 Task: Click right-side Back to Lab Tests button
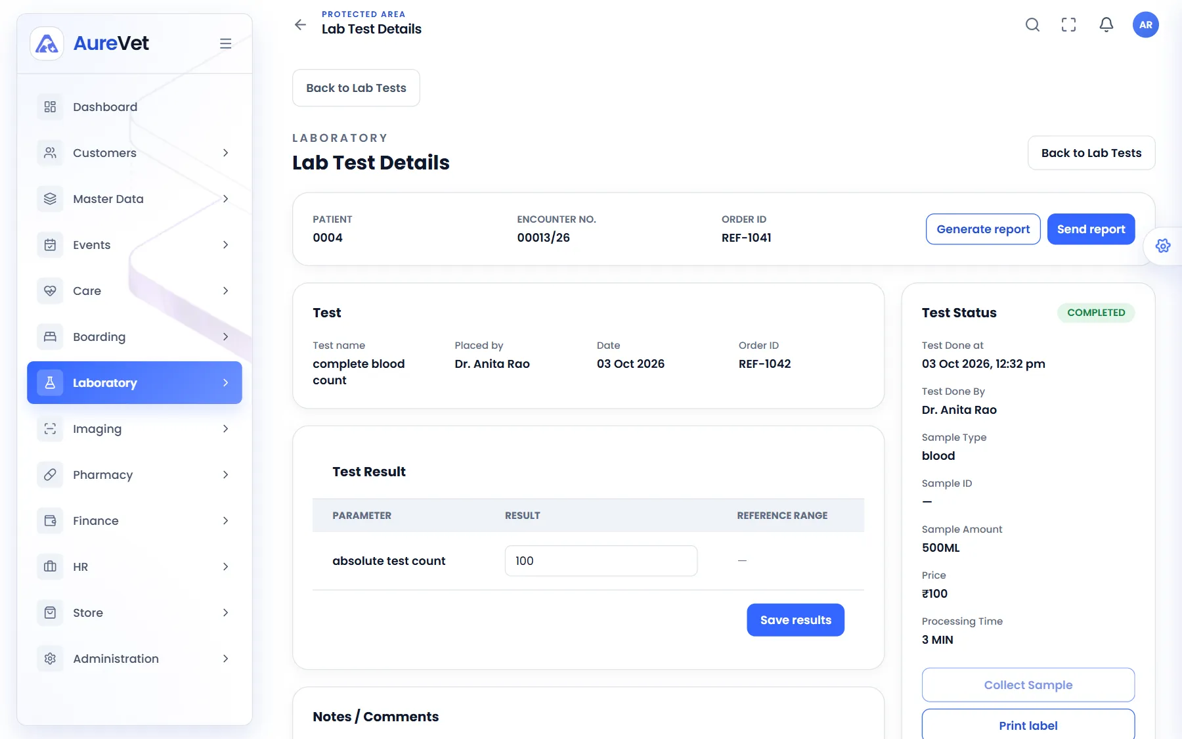pyautogui.click(x=1091, y=153)
